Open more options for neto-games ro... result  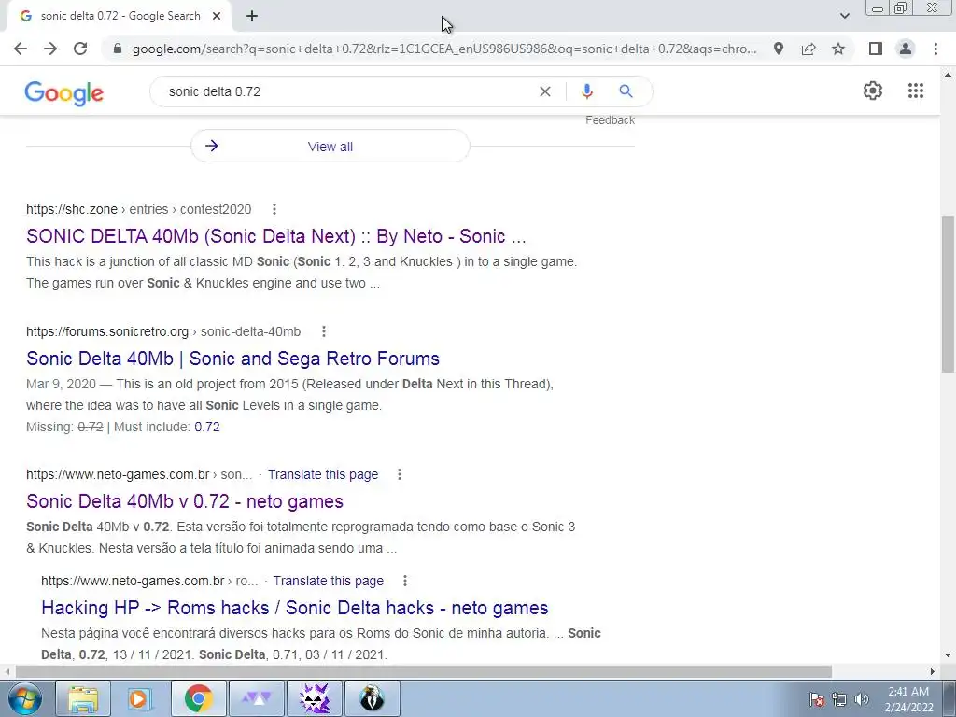point(405,581)
